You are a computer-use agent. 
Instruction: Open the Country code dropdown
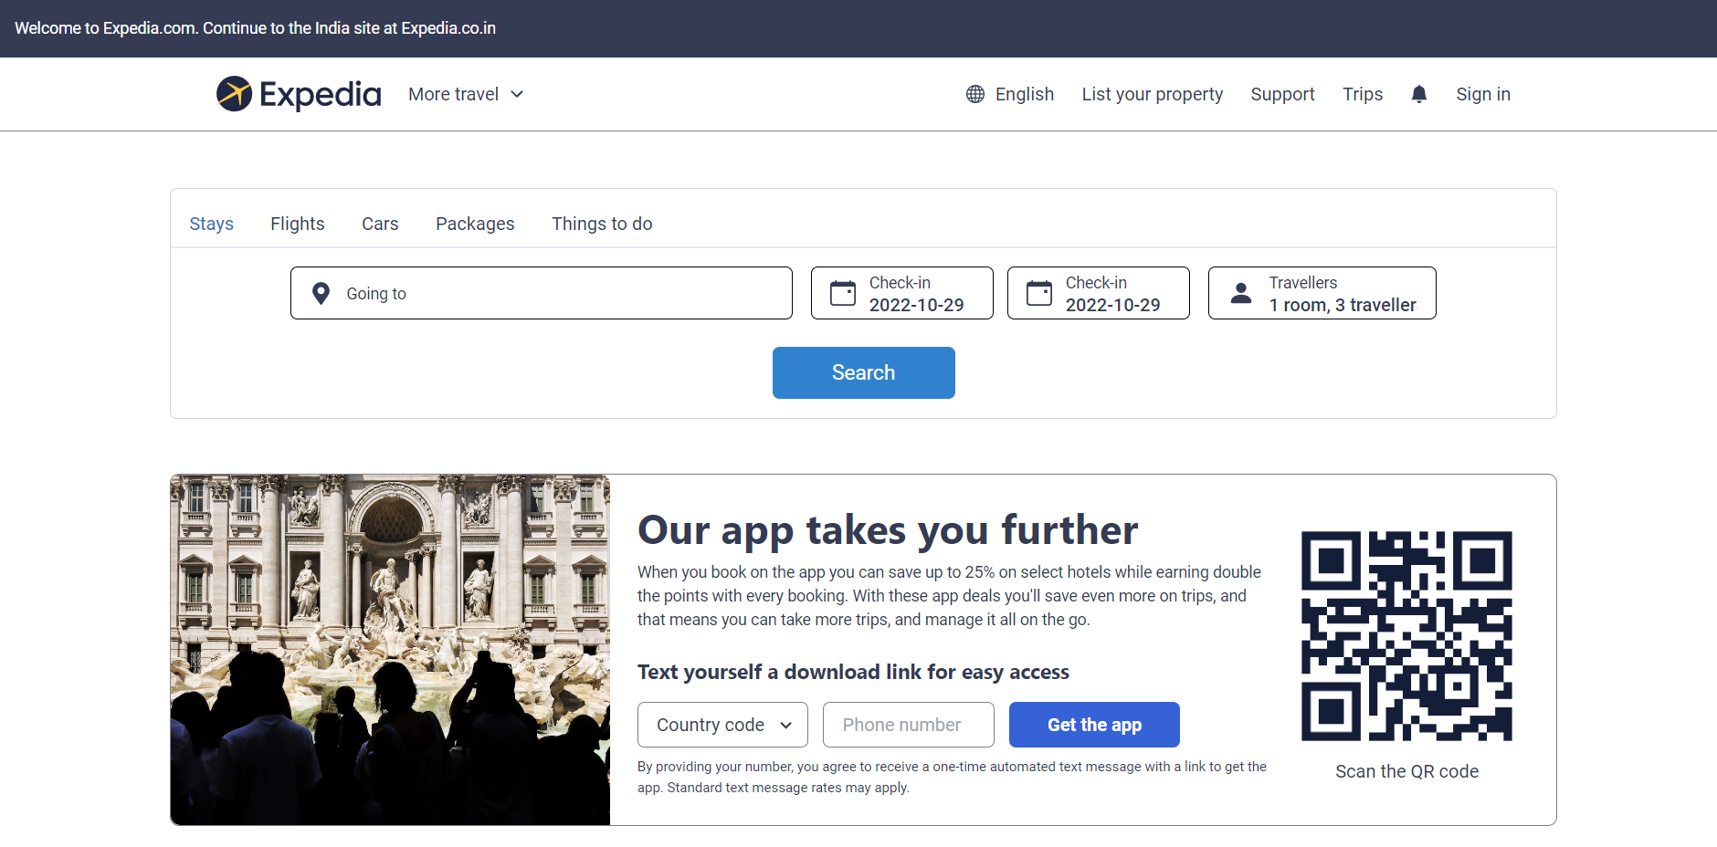[x=722, y=725]
